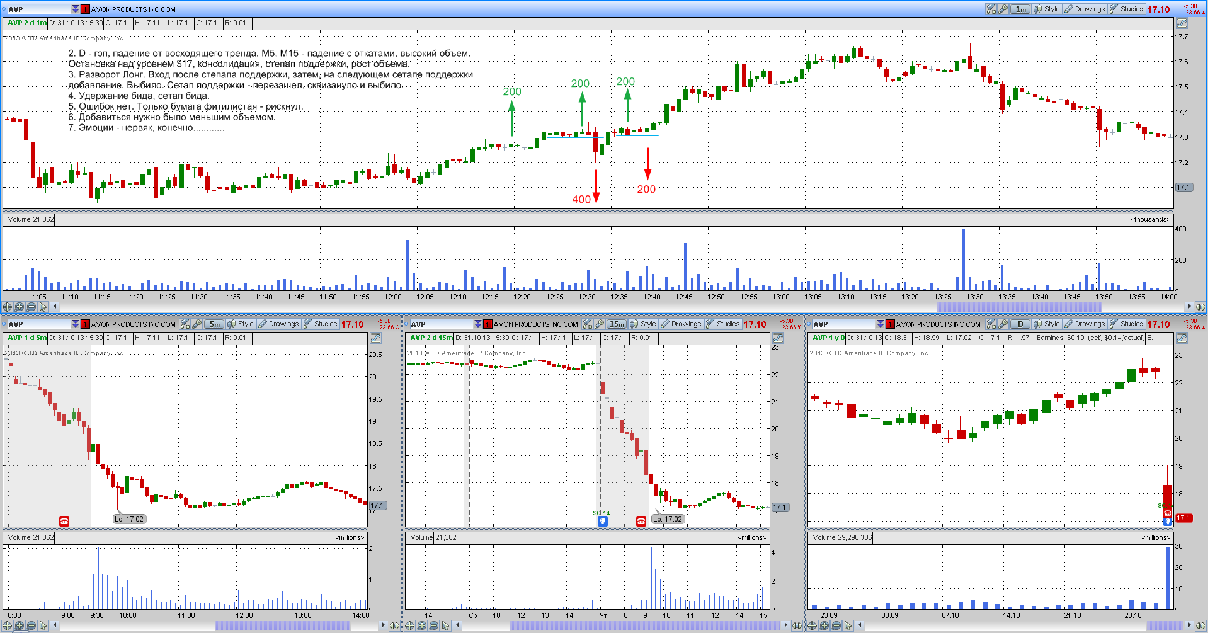Click horizontal scrollbar thumb of 15m chart

(x=644, y=625)
